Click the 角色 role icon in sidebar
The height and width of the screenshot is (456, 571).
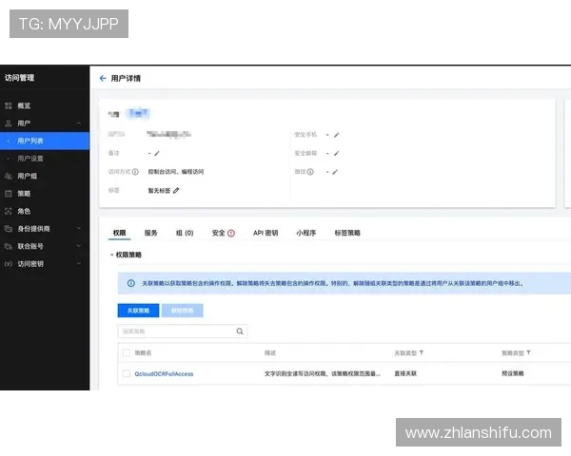9,211
